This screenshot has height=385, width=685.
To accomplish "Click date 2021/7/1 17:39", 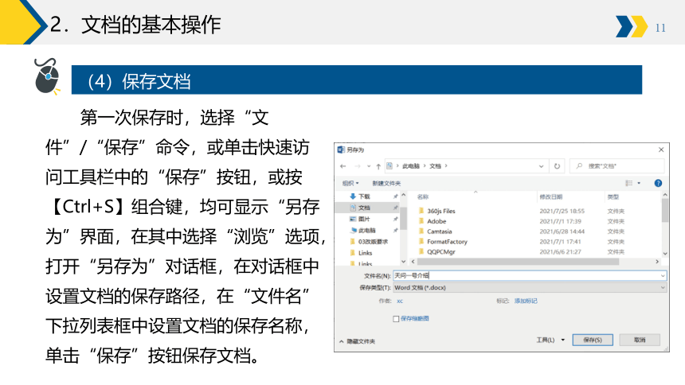I will 560,221.
